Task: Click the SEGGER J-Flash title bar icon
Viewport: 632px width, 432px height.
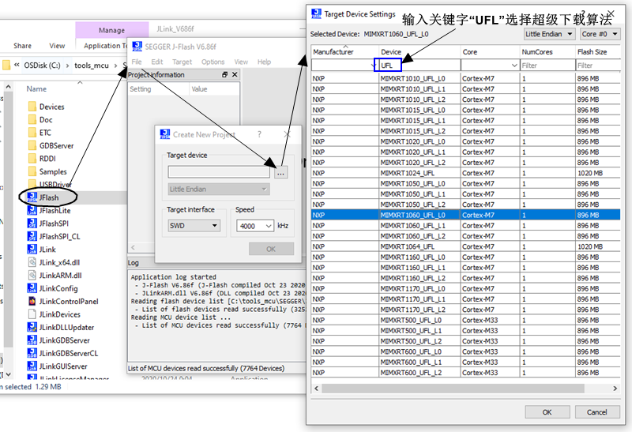Action: (137, 47)
